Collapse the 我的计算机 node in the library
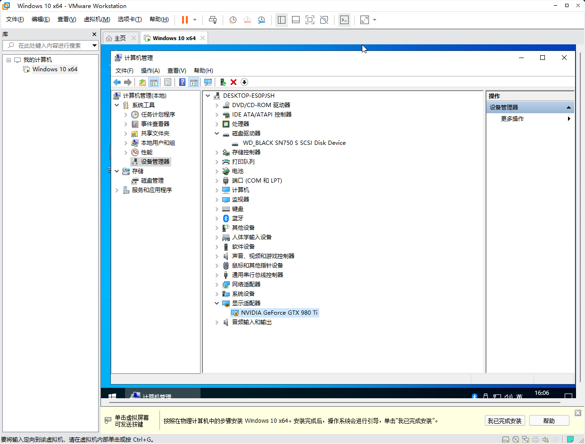Viewport: 585px width, 444px height. click(x=8, y=60)
